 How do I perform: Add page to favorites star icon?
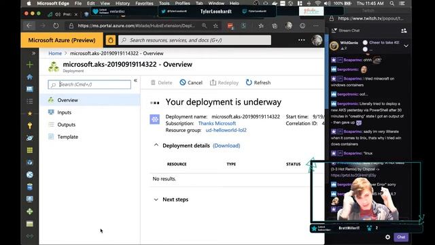coord(215,26)
